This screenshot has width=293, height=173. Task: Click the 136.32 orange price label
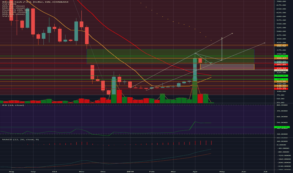281,86
